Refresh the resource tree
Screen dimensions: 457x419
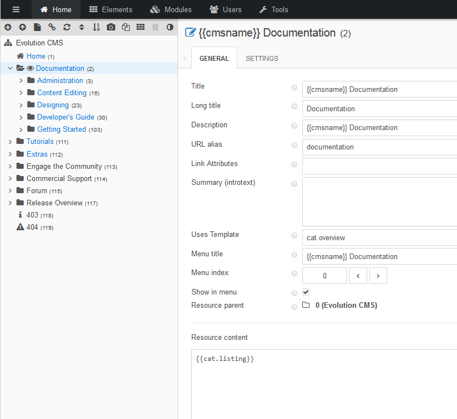[67, 27]
